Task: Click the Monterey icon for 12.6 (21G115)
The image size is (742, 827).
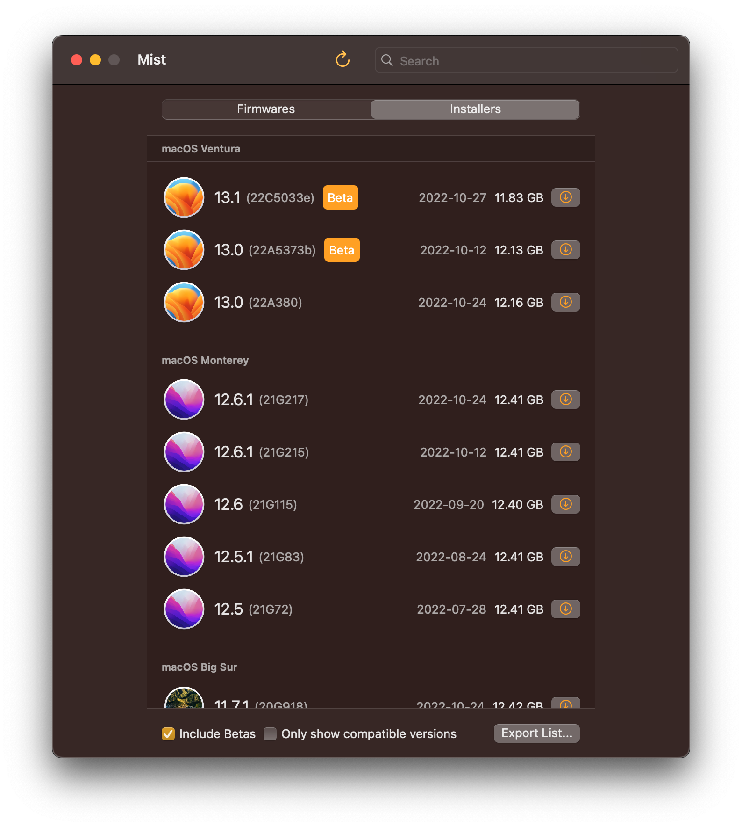Action: tap(184, 504)
